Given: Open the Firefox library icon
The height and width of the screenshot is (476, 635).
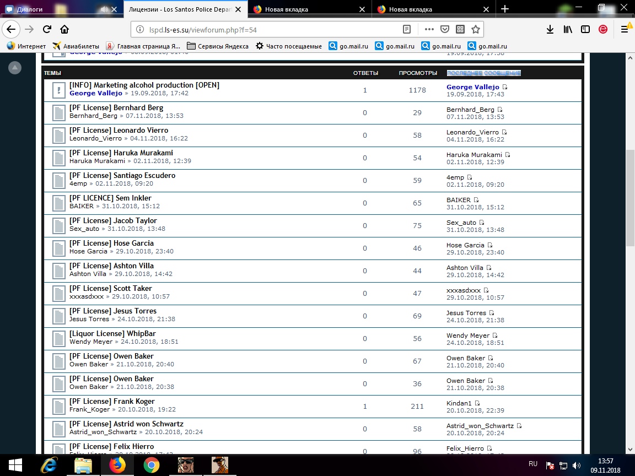Looking at the screenshot, I should (x=568, y=29).
